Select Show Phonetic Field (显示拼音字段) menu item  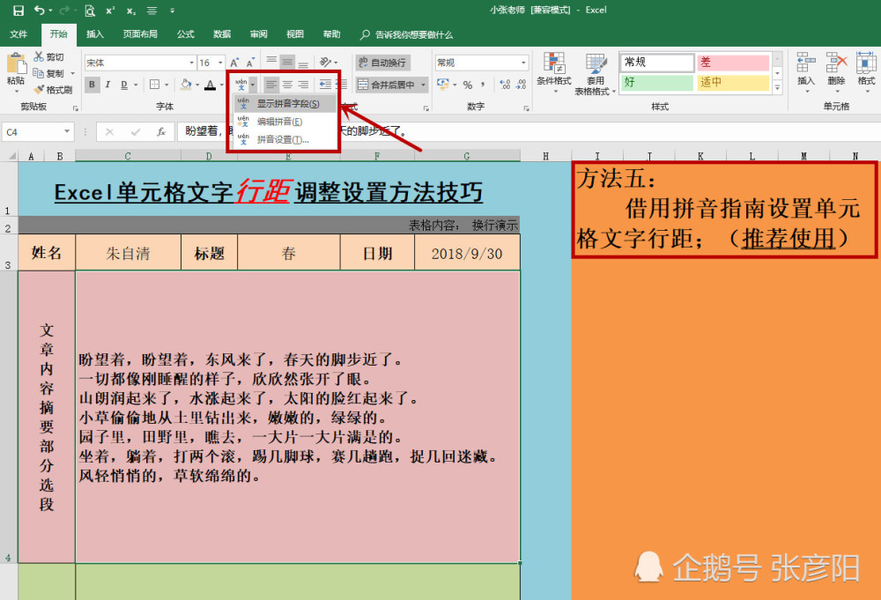(285, 103)
